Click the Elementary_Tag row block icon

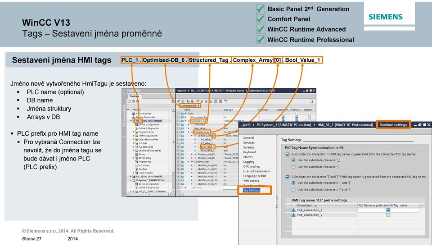coord(182,117)
